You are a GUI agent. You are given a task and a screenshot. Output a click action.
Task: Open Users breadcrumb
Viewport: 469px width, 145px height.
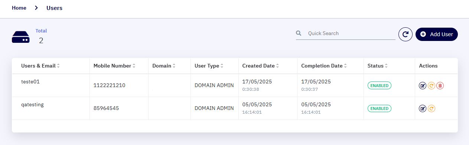pyautogui.click(x=54, y=8)
